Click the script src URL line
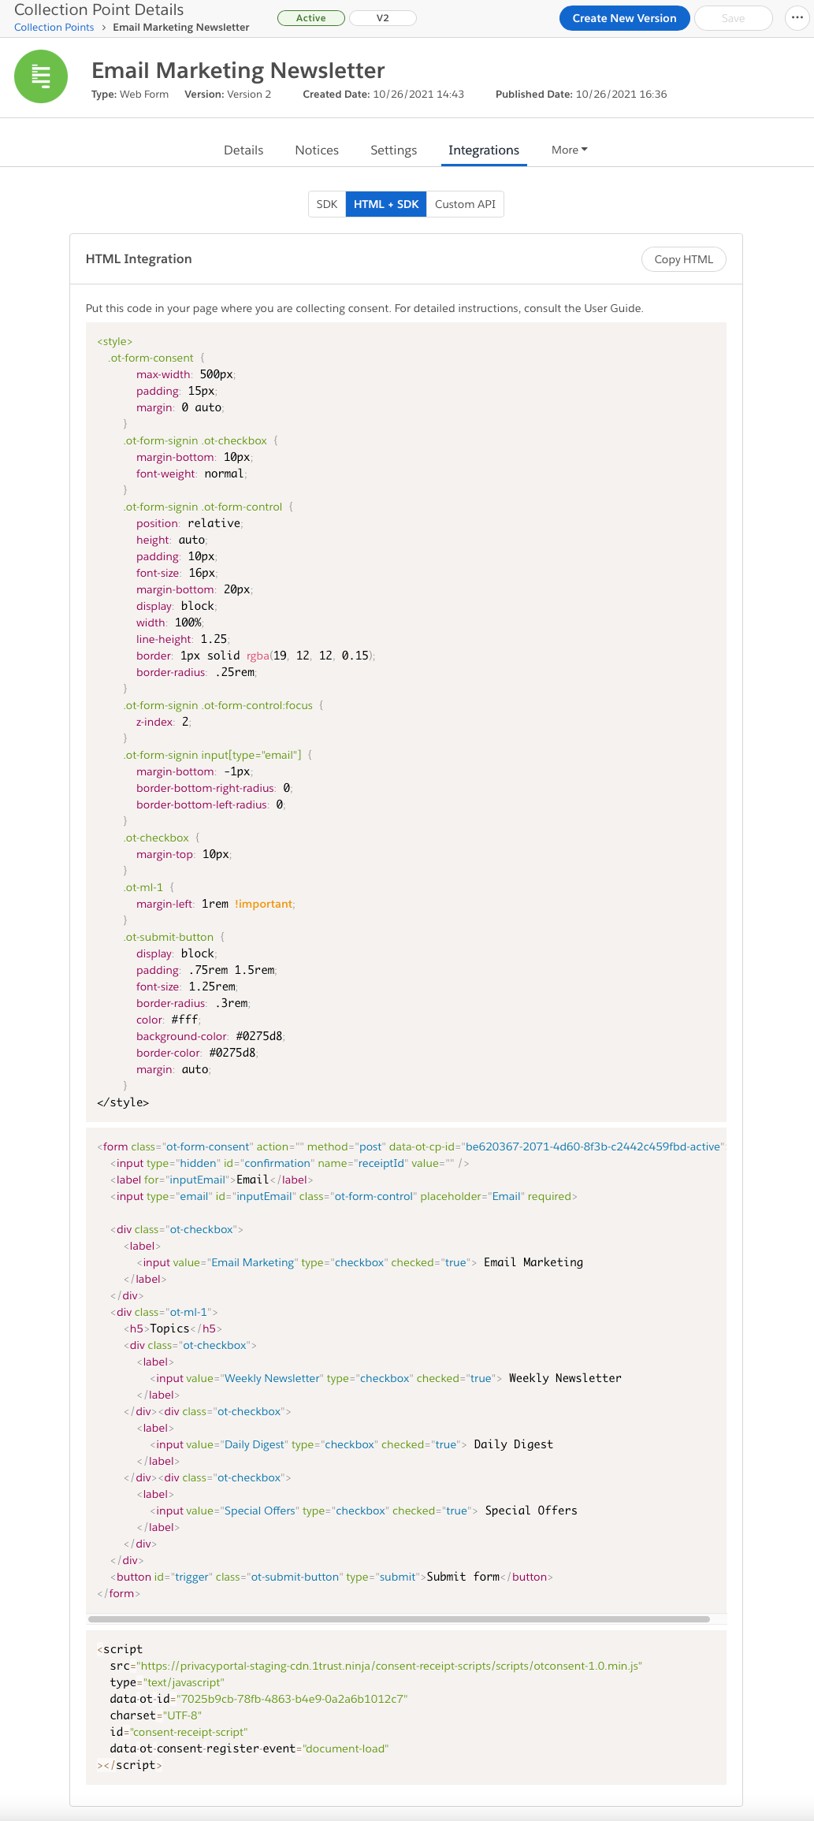Image resolution: width=814 pixels, height=1821 pixels. 376,1666
